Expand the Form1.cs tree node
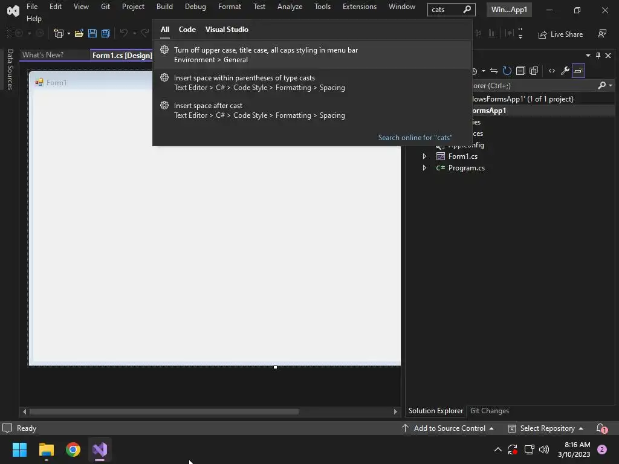The image size is (619, 464). pyautogui.click(x=424, y=156)
